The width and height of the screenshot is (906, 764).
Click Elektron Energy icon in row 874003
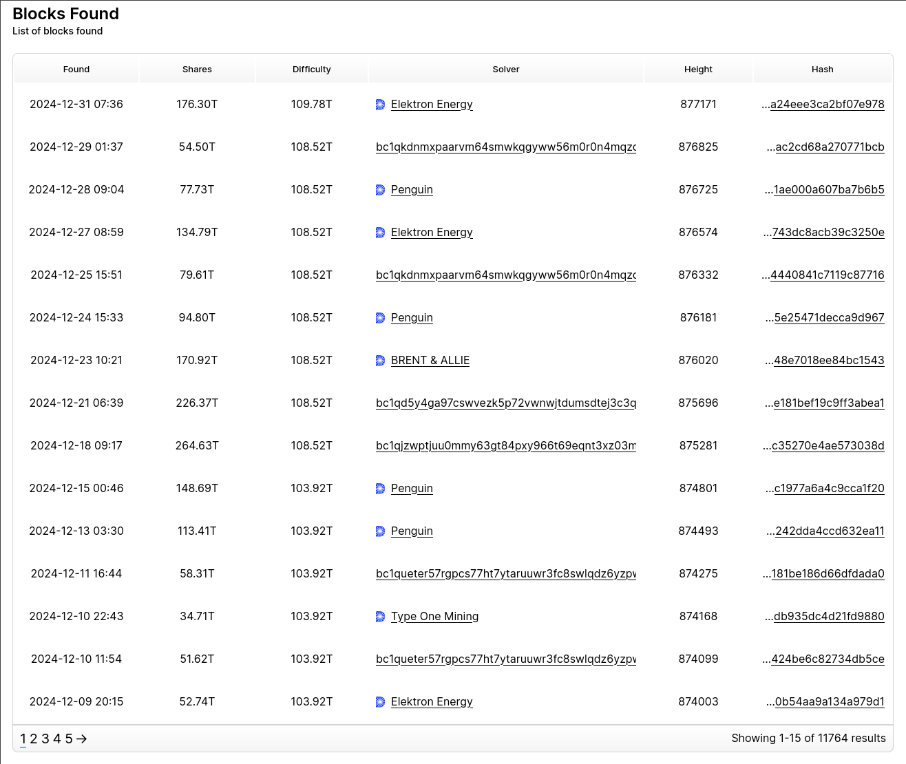(380, 702)
